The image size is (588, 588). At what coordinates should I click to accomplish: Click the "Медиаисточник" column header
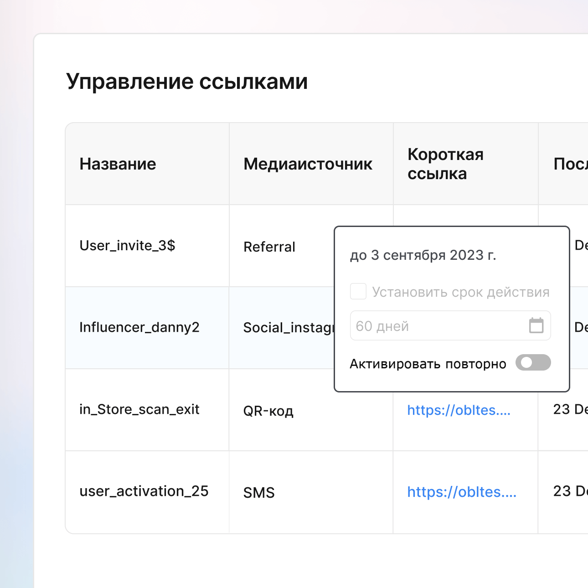[x=308, y=164]
